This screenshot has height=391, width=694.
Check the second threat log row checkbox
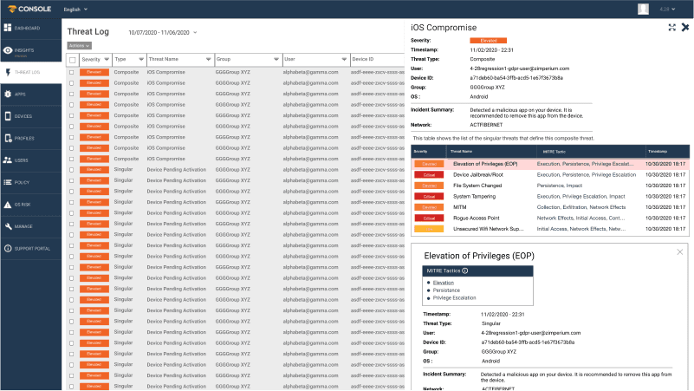coord(71,84)
